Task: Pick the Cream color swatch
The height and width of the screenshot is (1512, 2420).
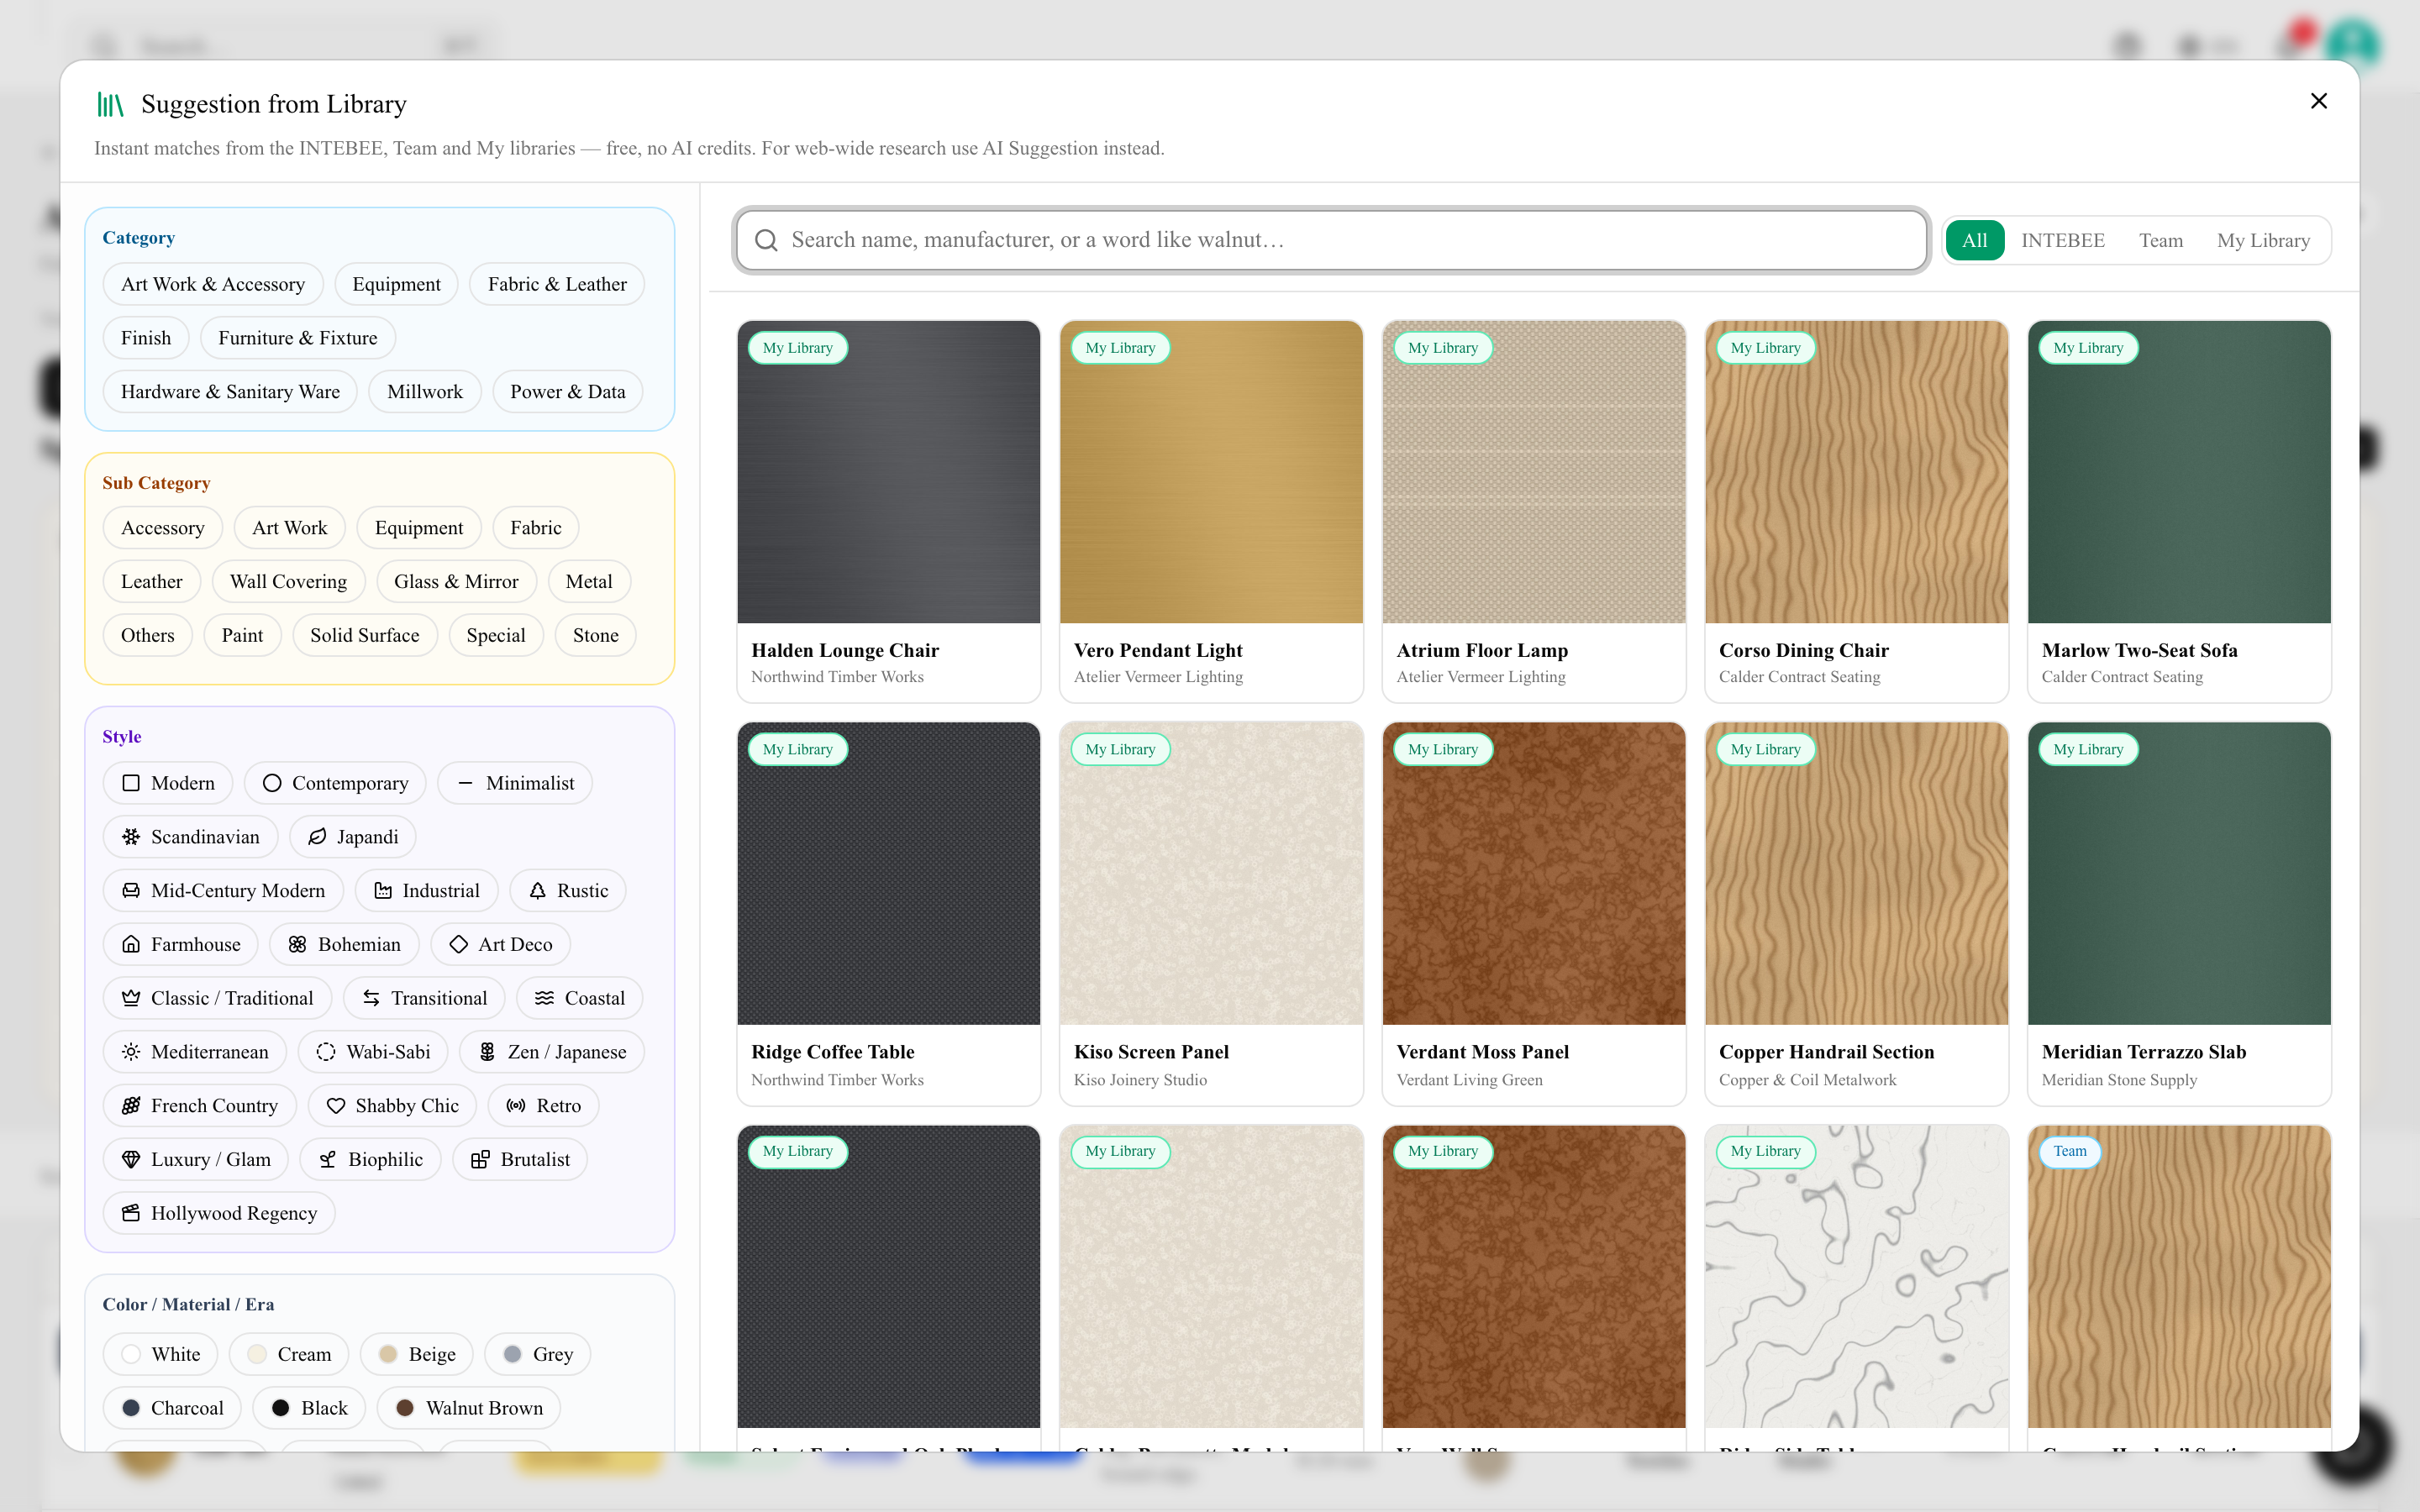Action: click(257, 1354)
